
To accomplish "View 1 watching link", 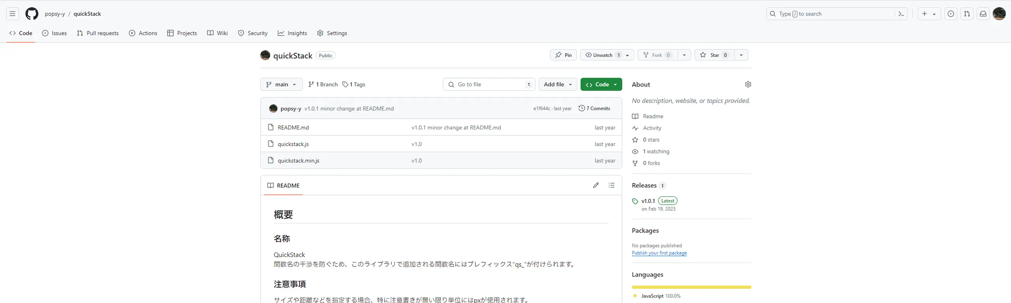I will click(x=651, y=151).
